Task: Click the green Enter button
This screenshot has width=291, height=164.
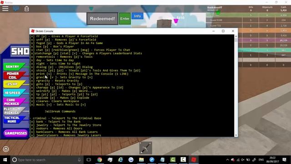Action: coord(125,19)
